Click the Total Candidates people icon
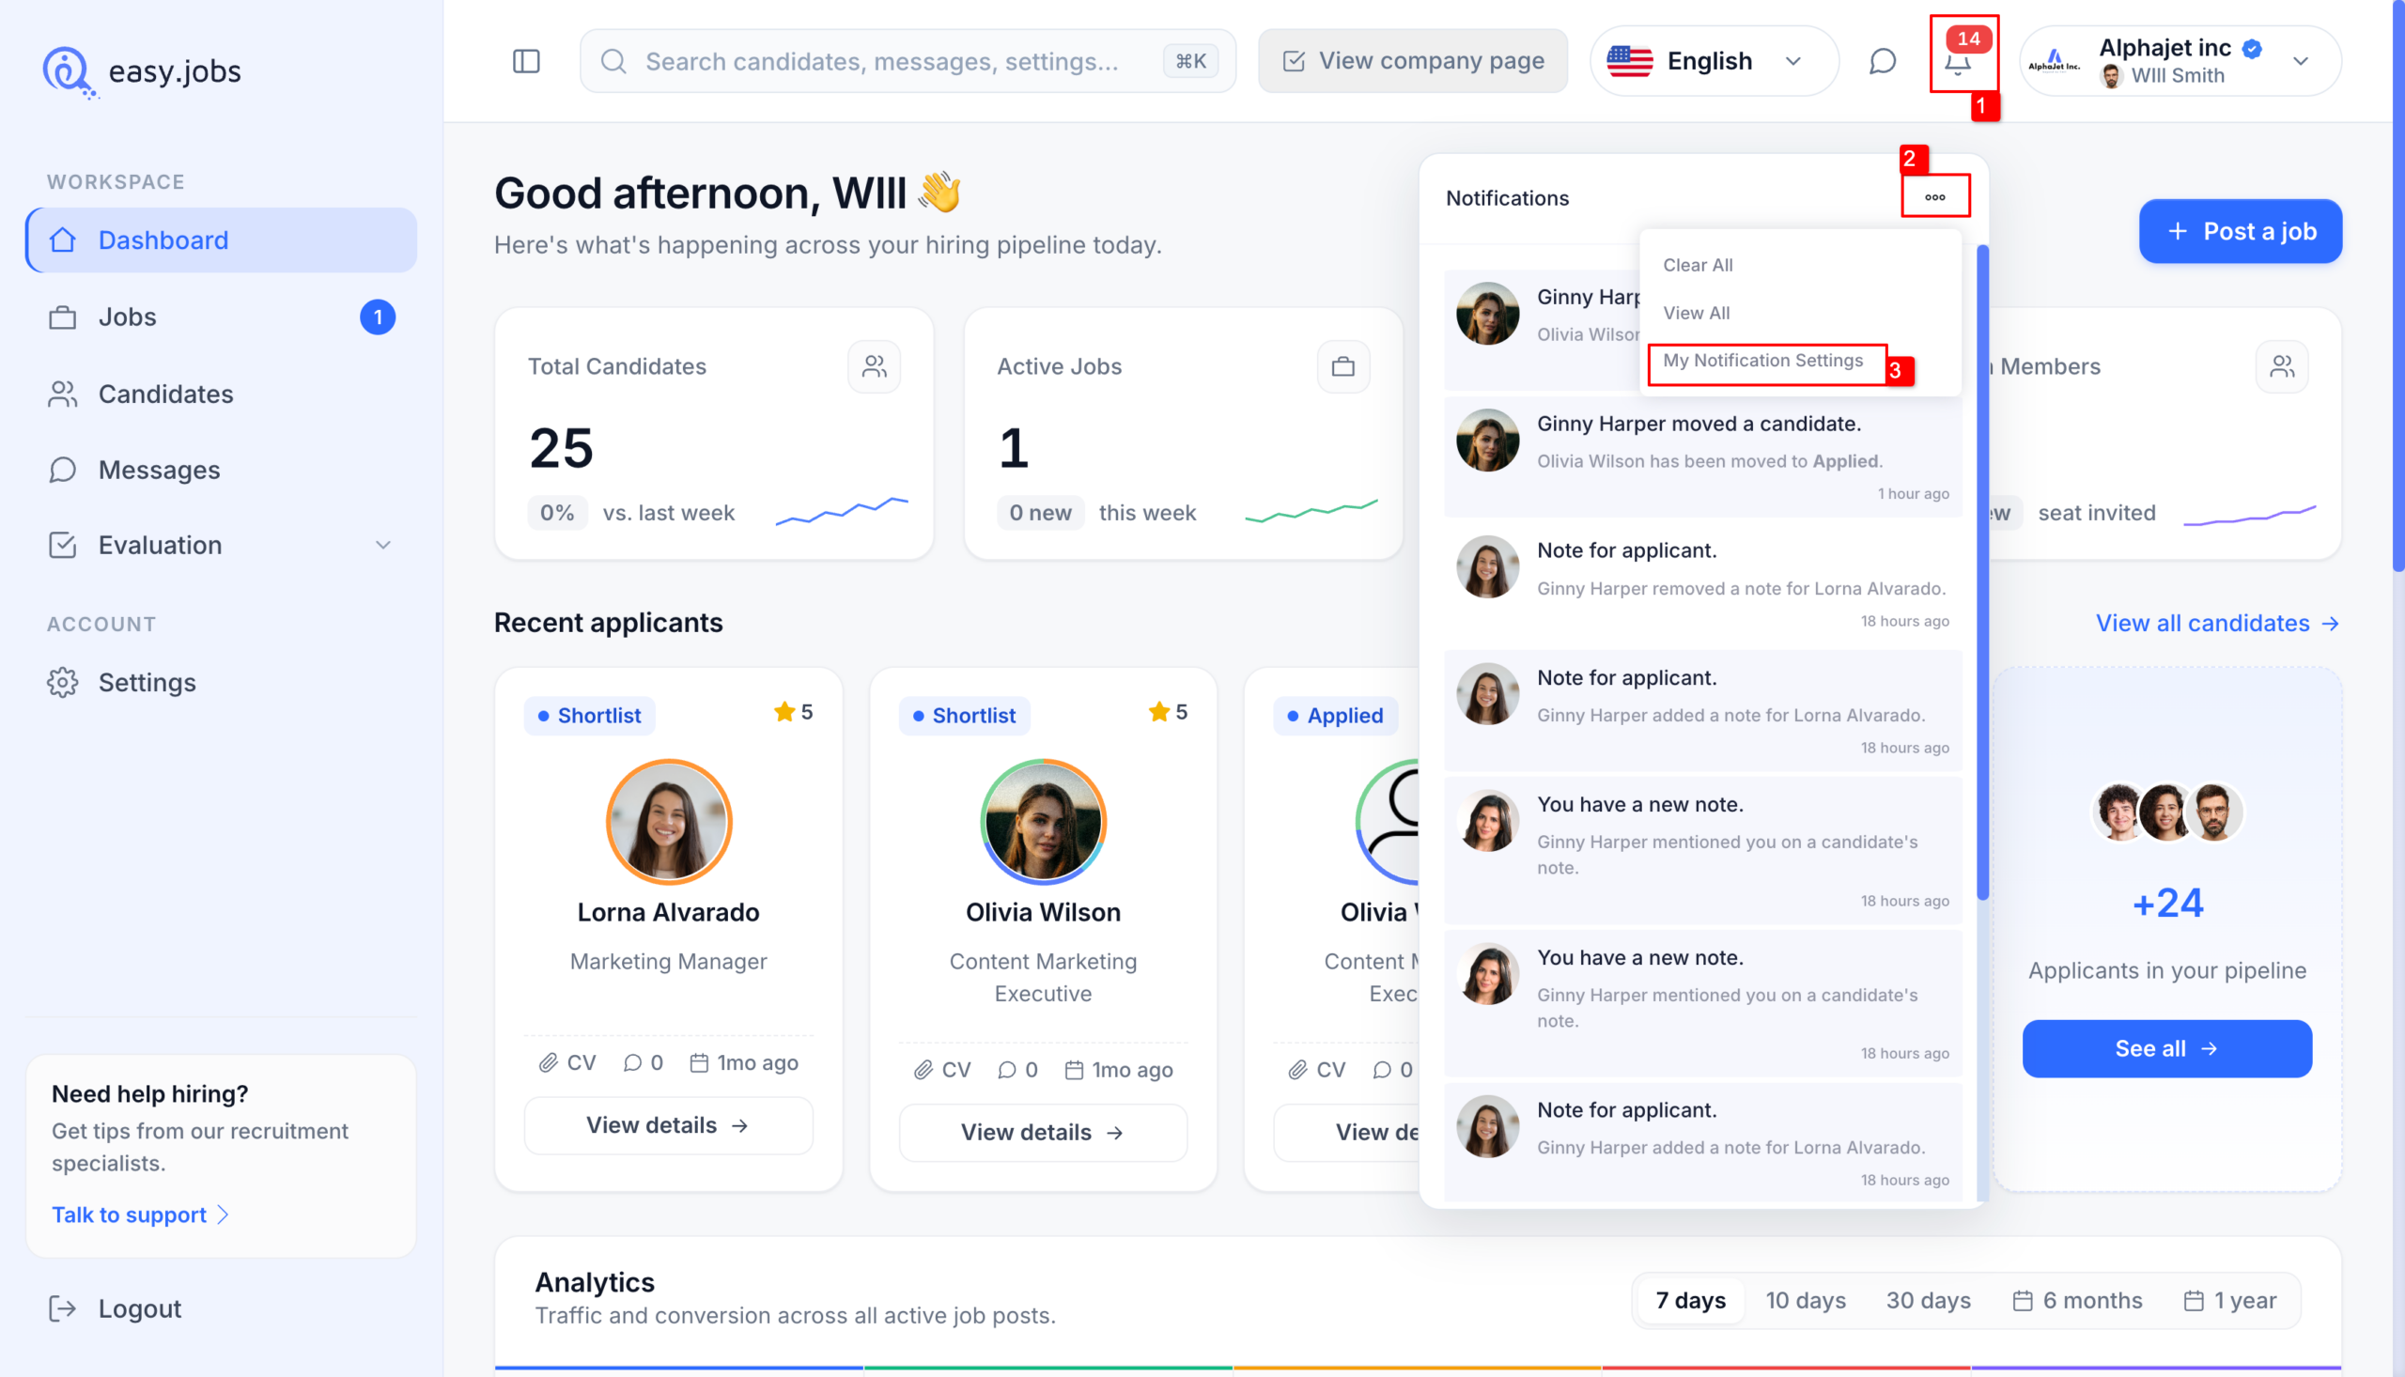 coord(874,366)
